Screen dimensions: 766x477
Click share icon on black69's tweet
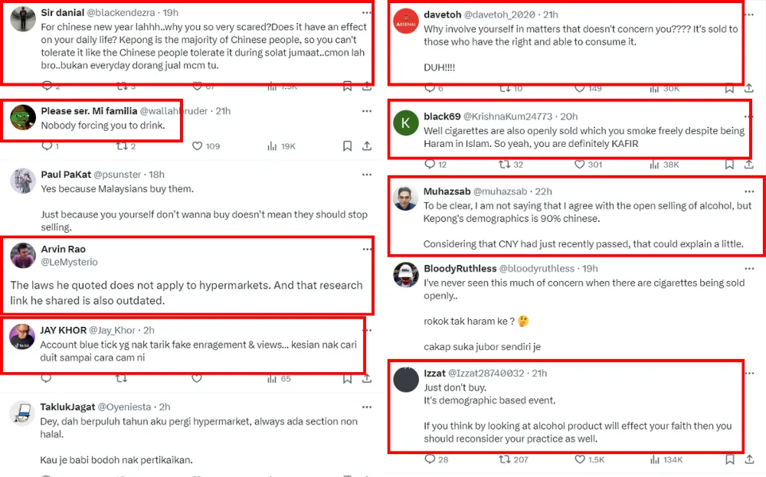(x=748, y=165)
